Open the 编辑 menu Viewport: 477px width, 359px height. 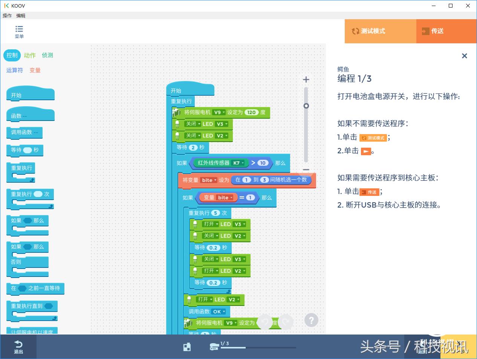pos(20,15)
